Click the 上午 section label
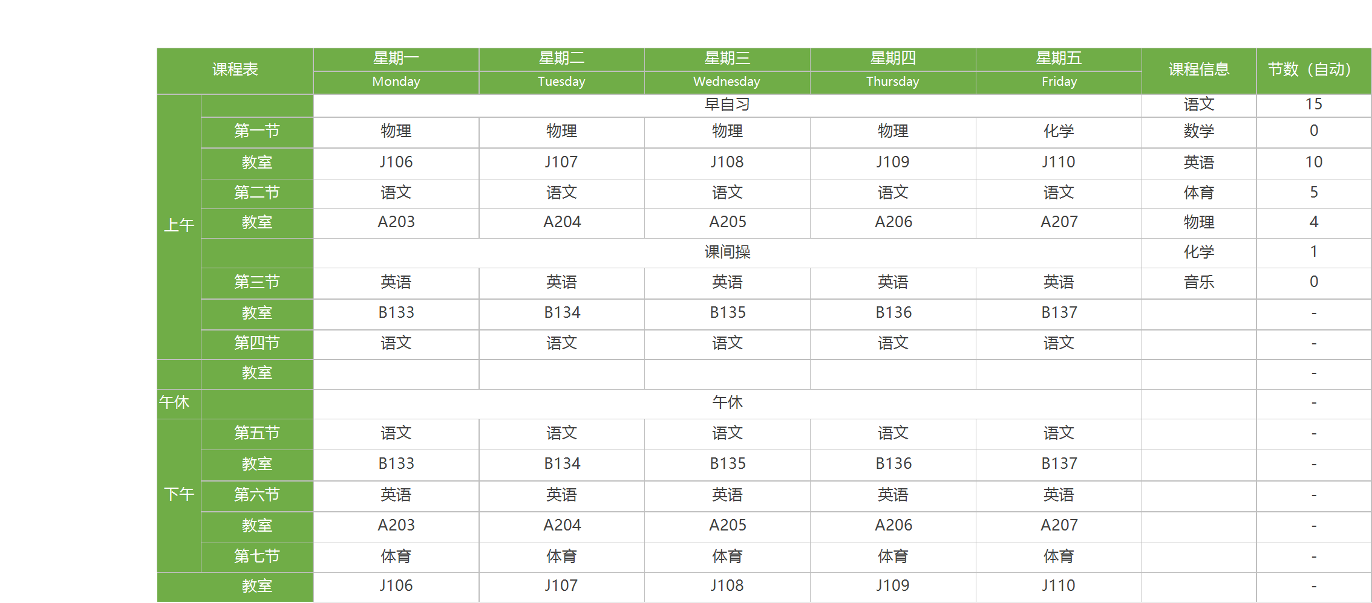The width and height of the screenshot is (1372, 603). [179, 227]
